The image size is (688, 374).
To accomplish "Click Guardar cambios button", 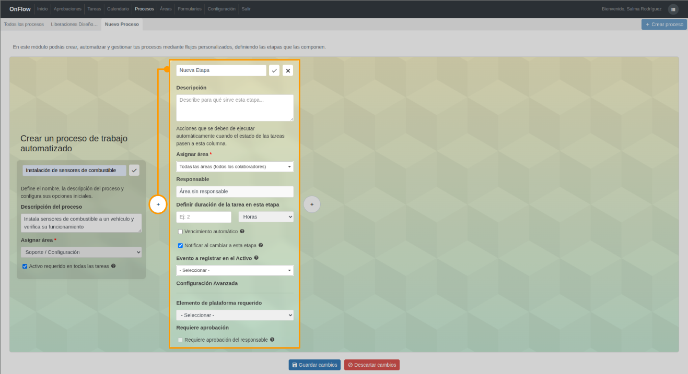I will click(314, 365).
